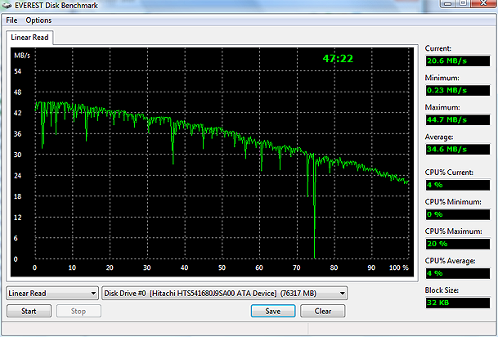This screenshot has width=498, height=337.
Task: Clear the benchmark graph
Action: click(x=322, y=311)
